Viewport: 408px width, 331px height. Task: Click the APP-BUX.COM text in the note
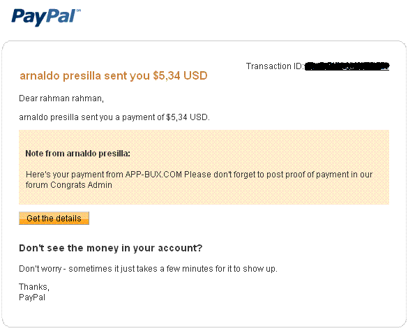point(153,175)
